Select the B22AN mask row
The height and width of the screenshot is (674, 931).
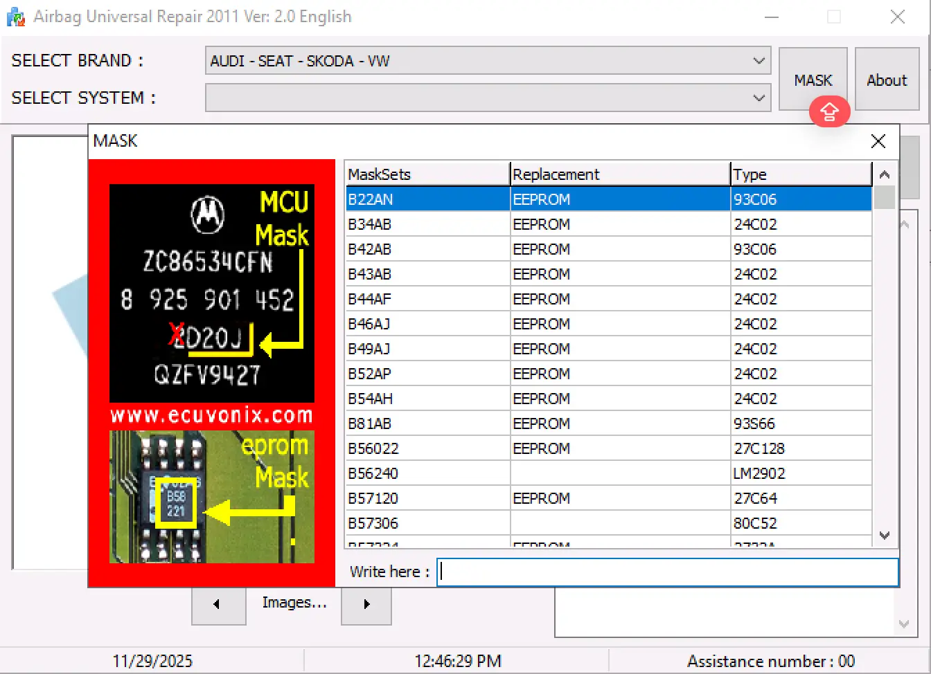pos(427,199)
